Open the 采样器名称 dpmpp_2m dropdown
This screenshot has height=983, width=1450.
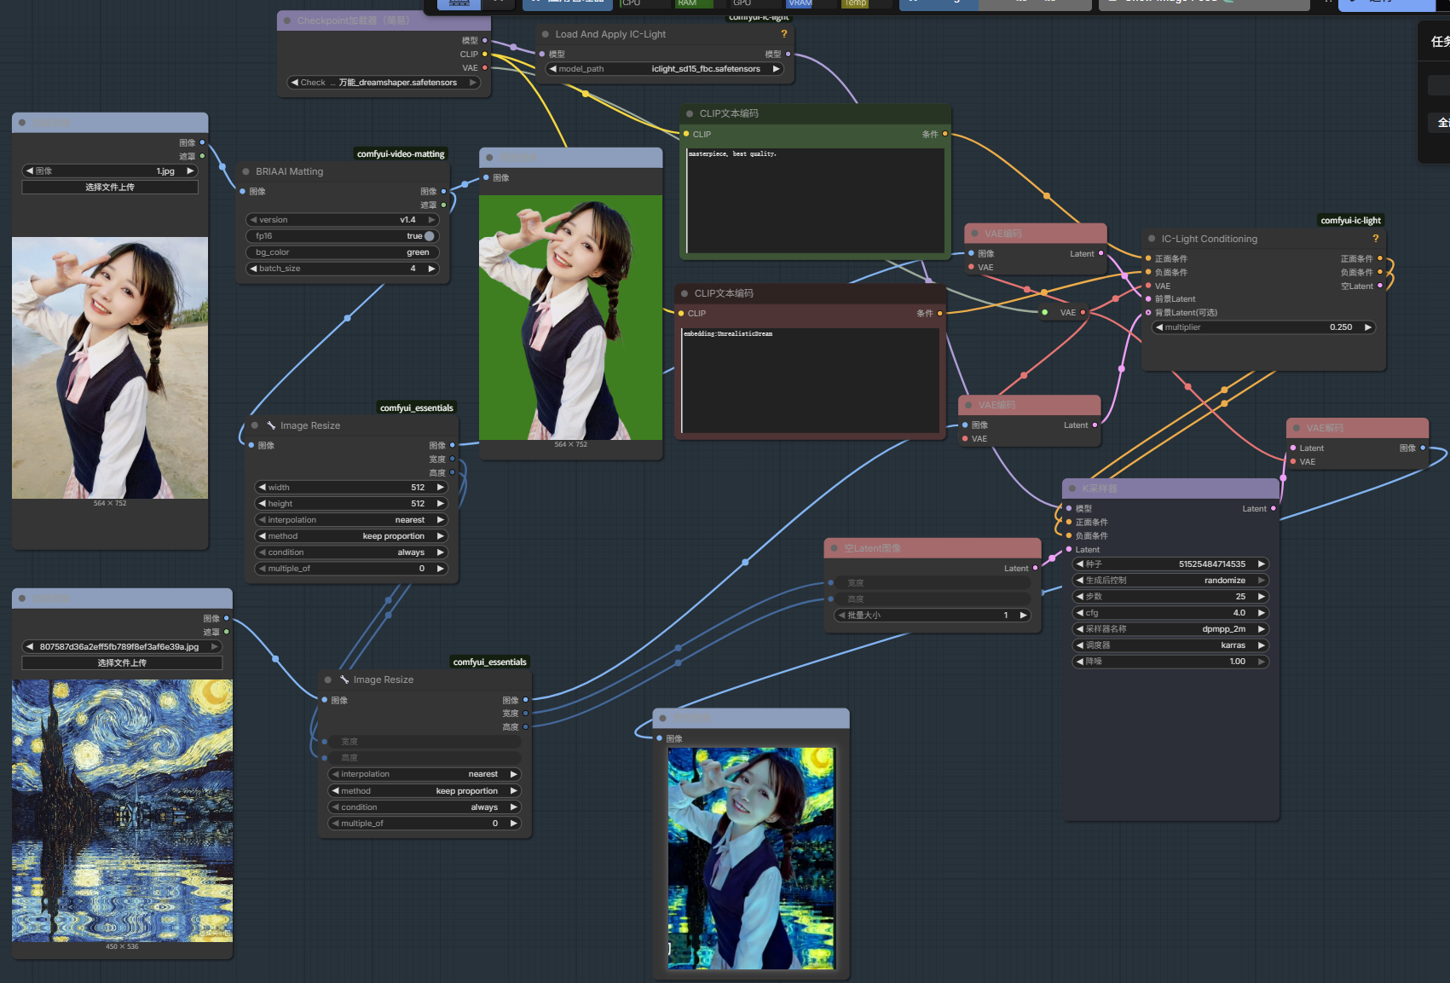coord(1171,629)
